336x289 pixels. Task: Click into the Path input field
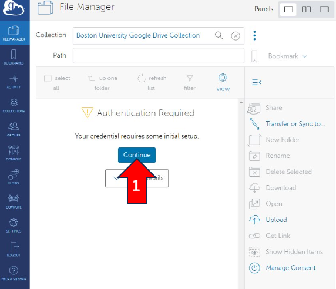tap(159, 56)
